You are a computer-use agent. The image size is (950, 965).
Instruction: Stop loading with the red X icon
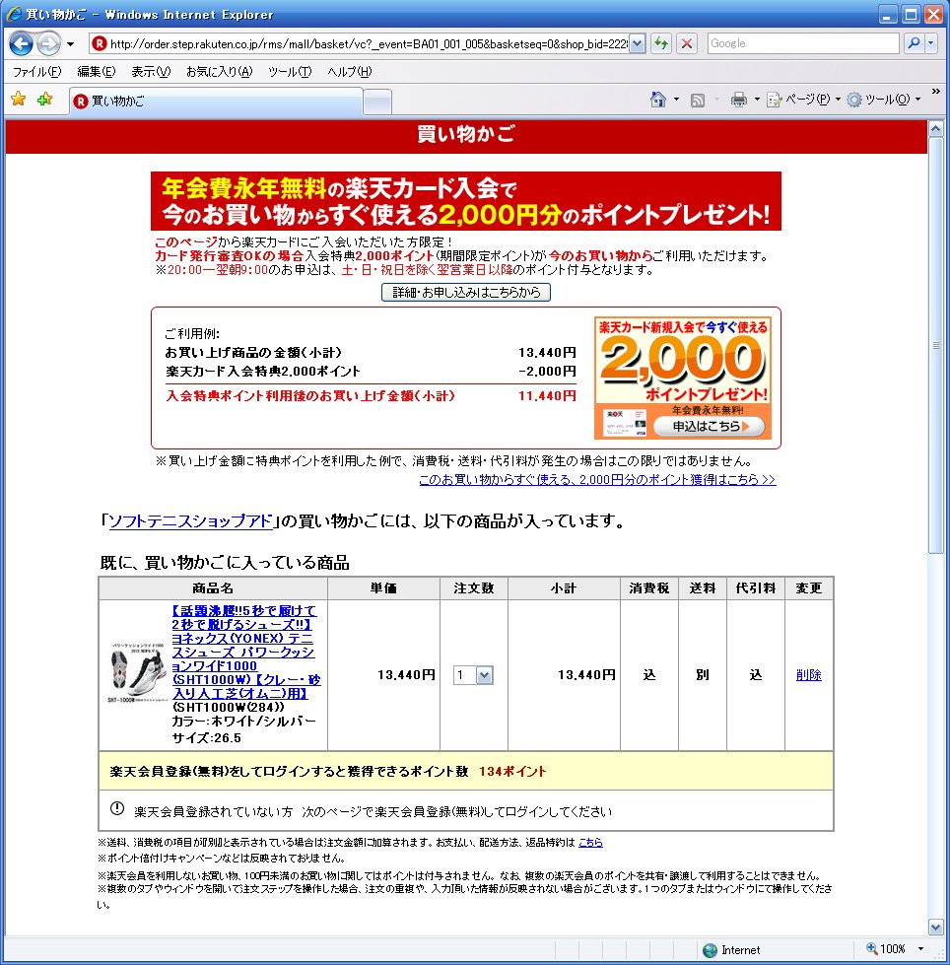pos(687,43)
